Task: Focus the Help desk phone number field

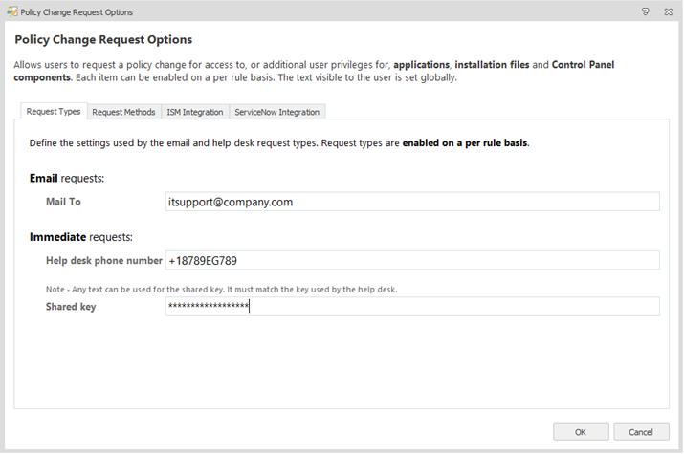Action: (x=411, y=260)
